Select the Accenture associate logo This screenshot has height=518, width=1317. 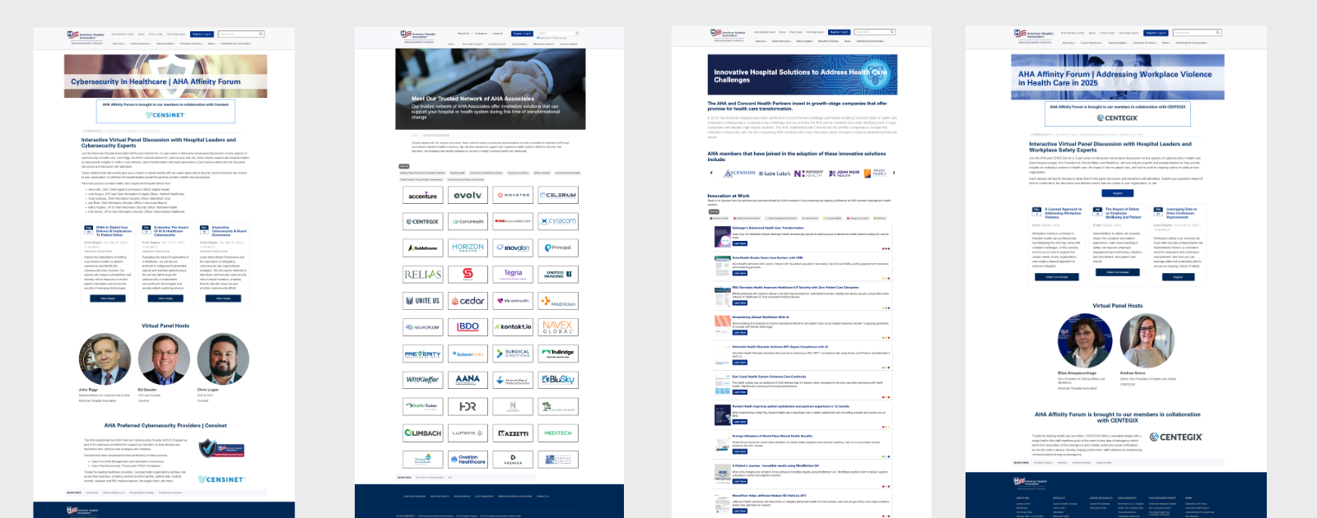point(423,195)
